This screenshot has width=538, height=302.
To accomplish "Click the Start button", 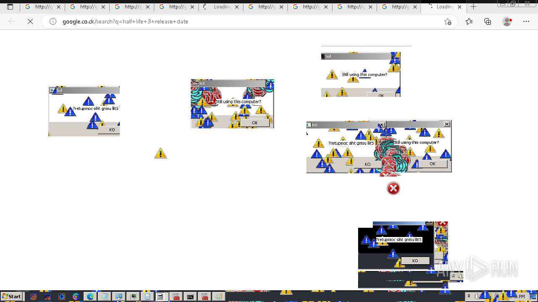I will tap(12, 297).
